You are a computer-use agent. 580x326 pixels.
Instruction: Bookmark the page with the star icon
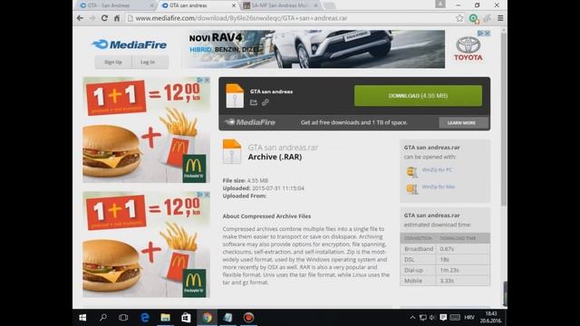[459, 18]
